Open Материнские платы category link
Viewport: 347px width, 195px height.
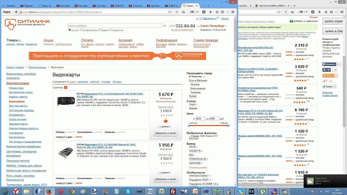(x=21, y=92)
